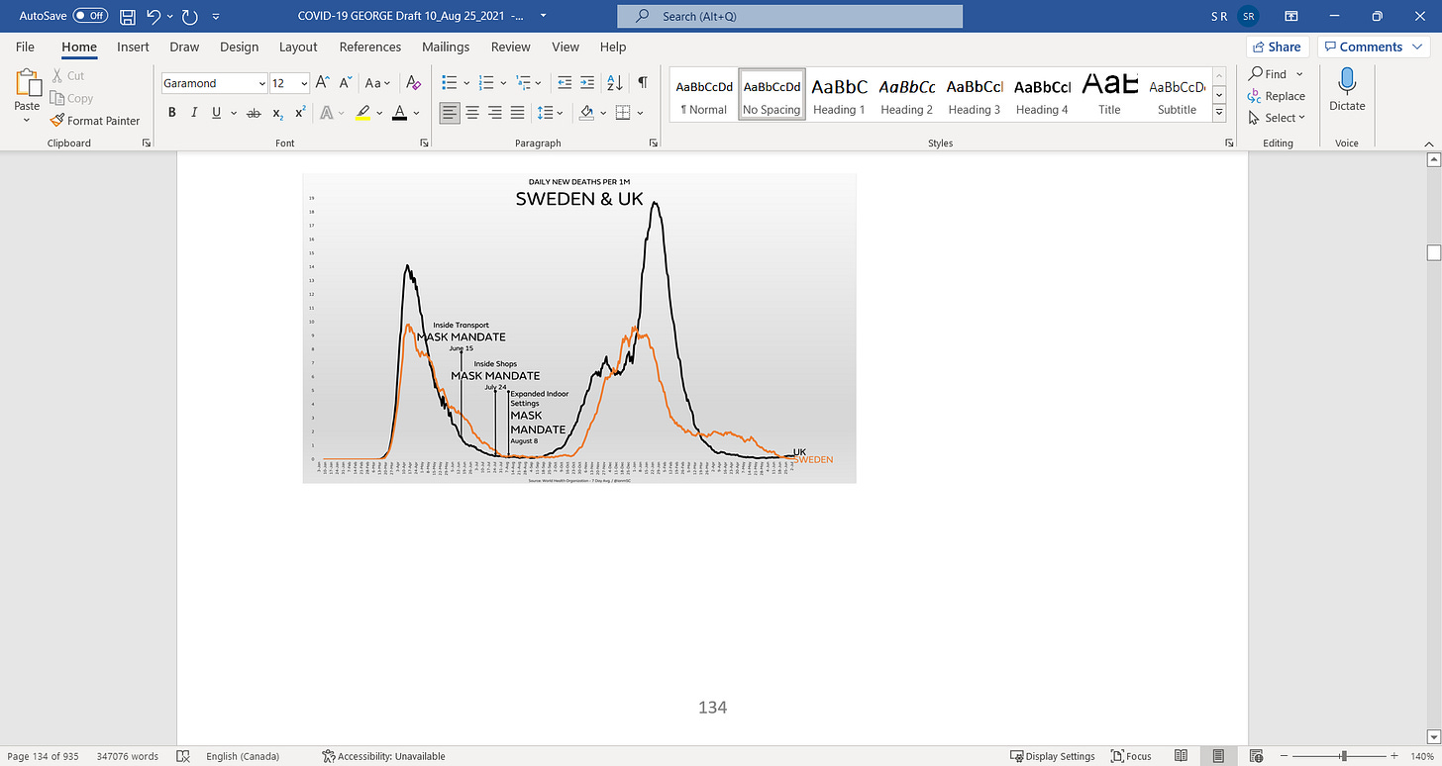Switch to the View tab
Image resolution: width=1442 pixels, height=766 pixels.
point(566,47)
